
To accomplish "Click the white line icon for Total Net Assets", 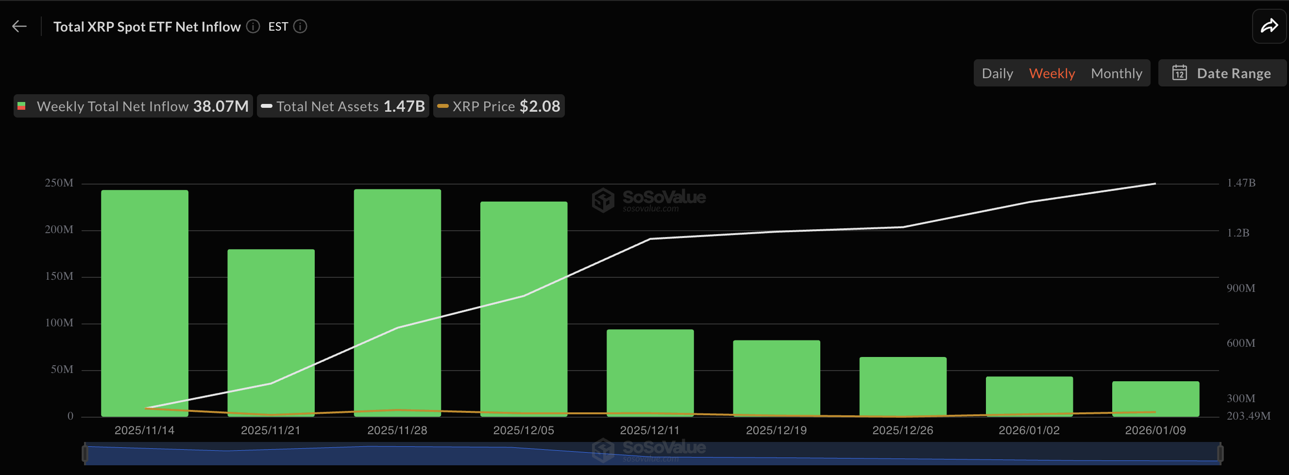I will (x=266, y=105).
